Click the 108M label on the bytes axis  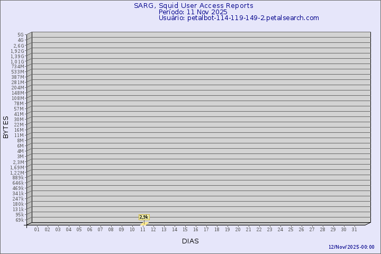click(x=18, y=98)
